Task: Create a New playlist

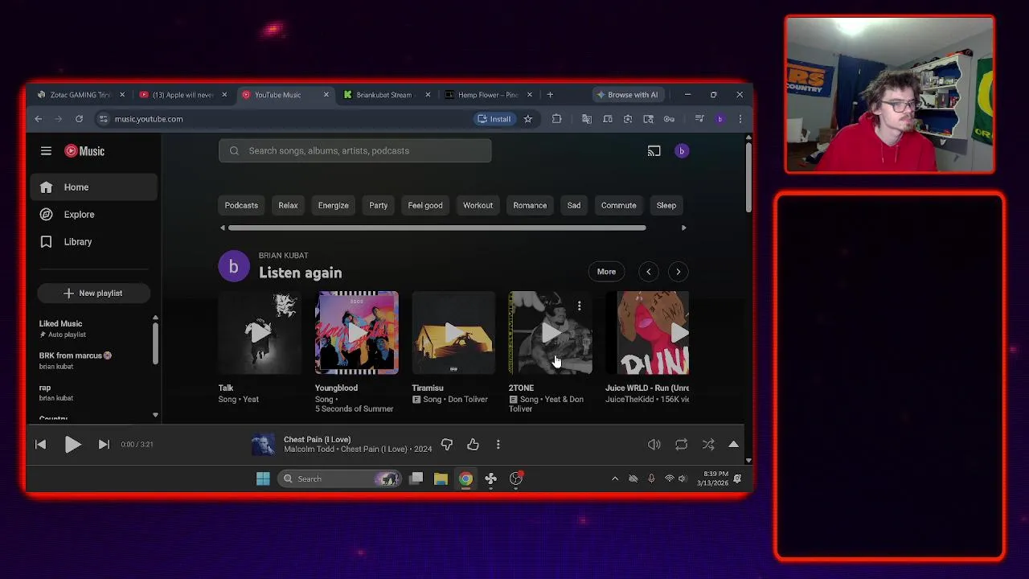Action: coord(92,293)
